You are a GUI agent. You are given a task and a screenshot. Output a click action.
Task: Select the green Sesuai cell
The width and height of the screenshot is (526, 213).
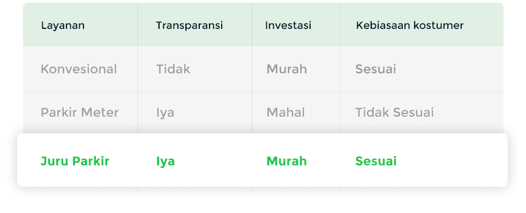point(375,162)
